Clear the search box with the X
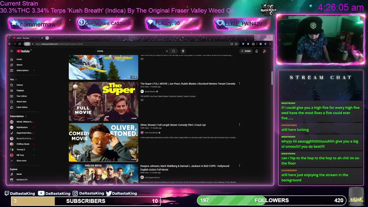This screenshot has width=368, height=207. point(167,51)
